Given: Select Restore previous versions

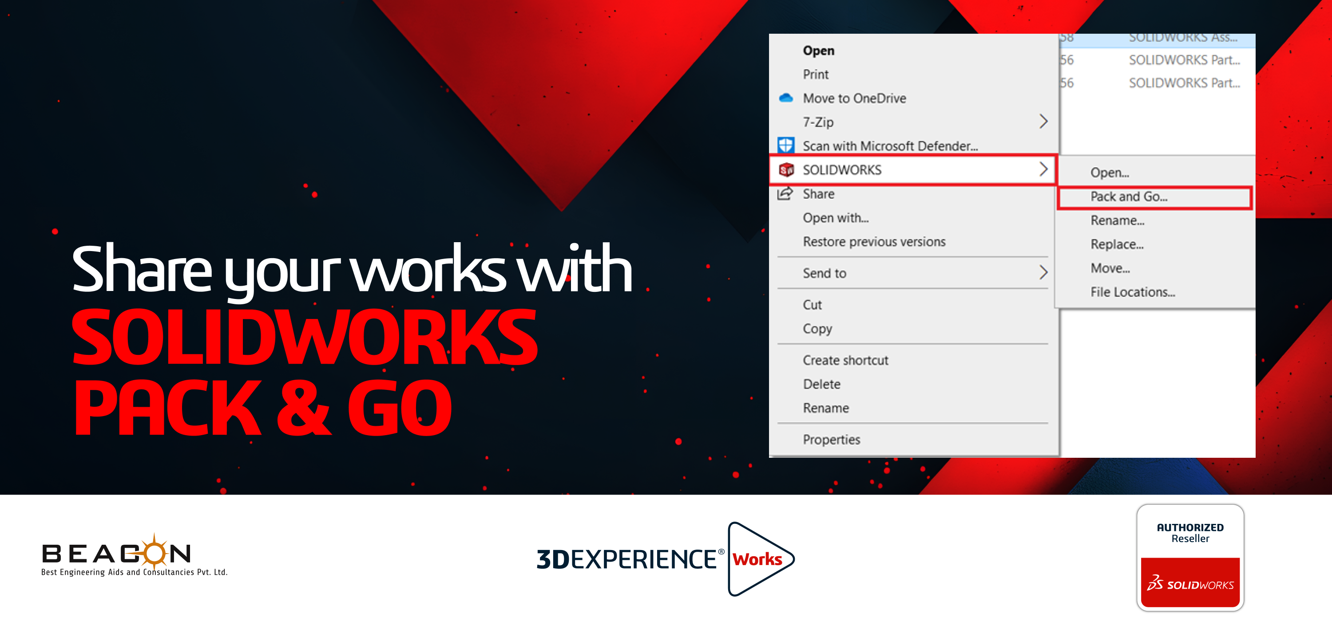Looking at the screenshot, I should click(913, 241).
